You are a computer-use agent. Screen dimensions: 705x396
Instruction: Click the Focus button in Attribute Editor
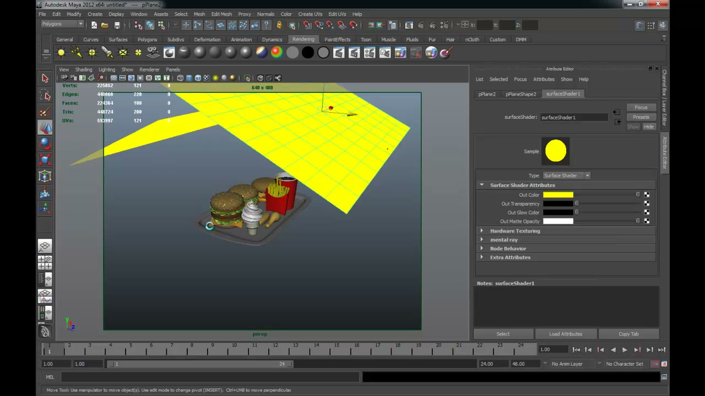[x=641, y=107]
